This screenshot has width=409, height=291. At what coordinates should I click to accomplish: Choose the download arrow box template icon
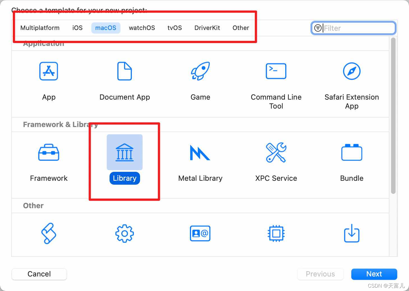pyautogui.click(x=352, y=234)
